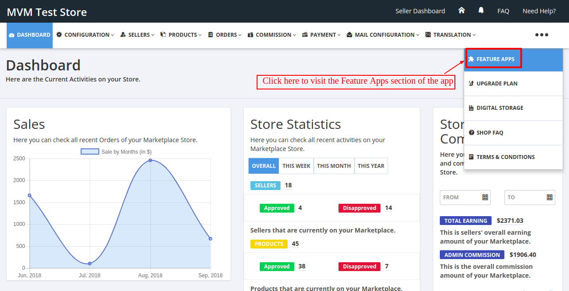Open Terms & Conditions
The image size is (569, 291).
tap(504, 156)
